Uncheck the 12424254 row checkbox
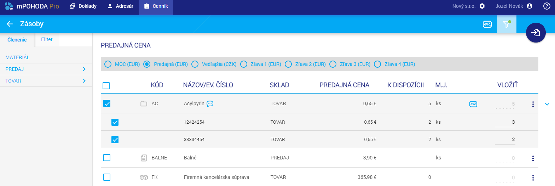The height and width of the screenshot is (186, 555). (x=115, y=122)
